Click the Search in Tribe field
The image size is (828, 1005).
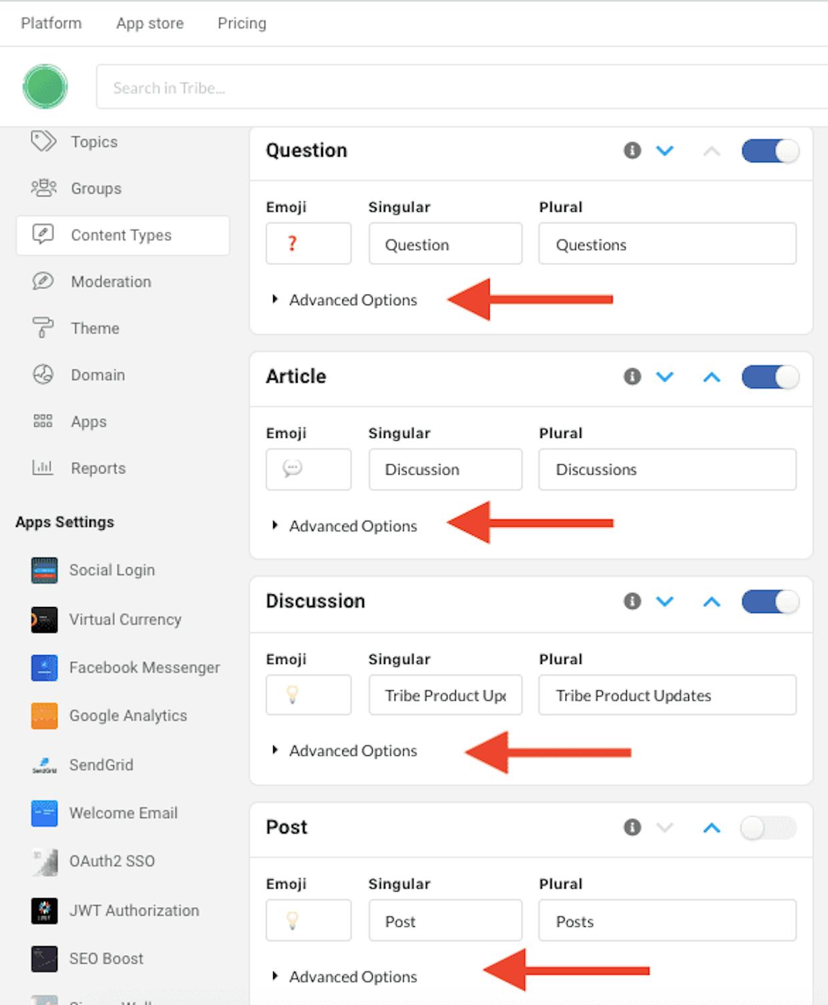coord(462,87)
